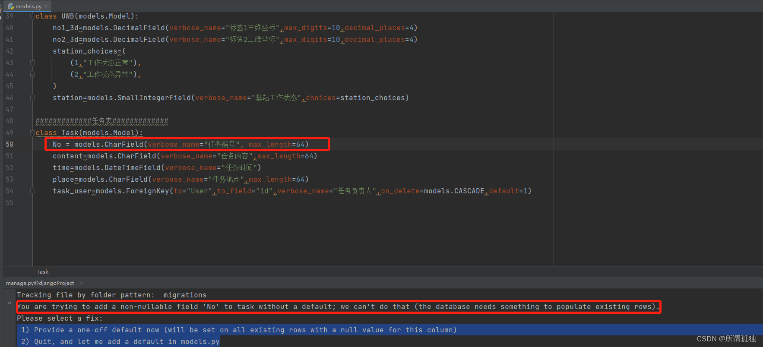The width and height of the screenshot is (763, 347).
Task: Click the (1,"工作状态正常") tuple line
Action: coord(106,63)
